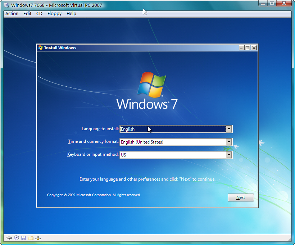Open the Edit menu
The height and width of the screenshot is (245, 295).
(x=27, y=14)
